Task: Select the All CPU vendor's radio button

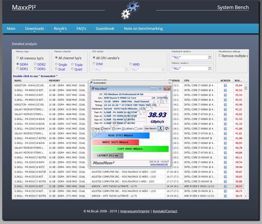Action: (94, 58)
